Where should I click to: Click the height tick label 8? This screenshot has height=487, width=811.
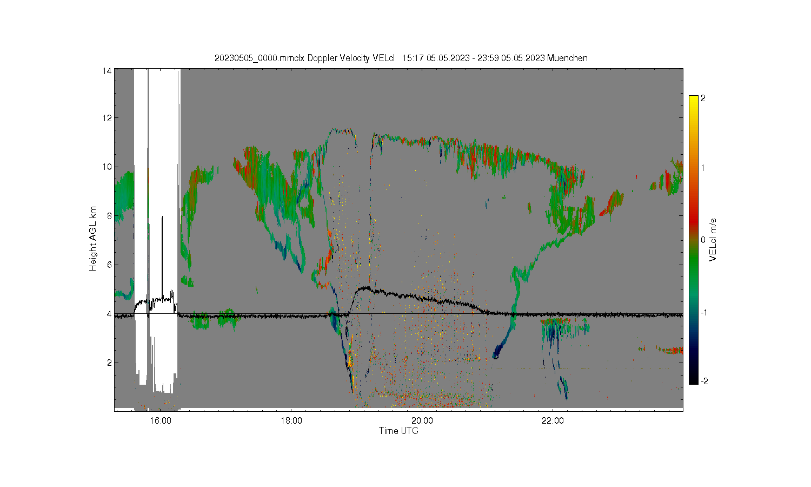[x=109, y=216]
